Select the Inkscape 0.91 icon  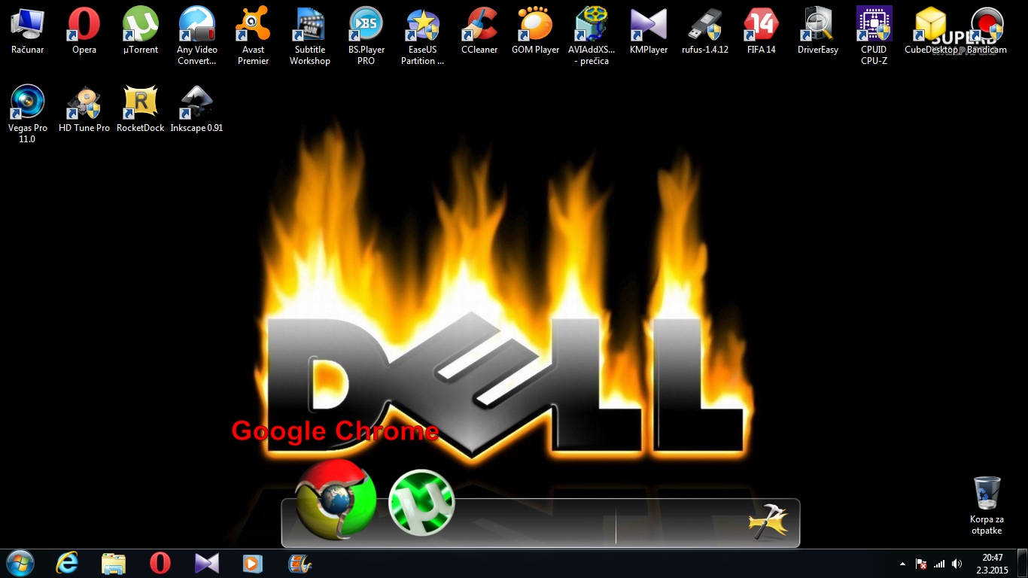pos(197,109)
